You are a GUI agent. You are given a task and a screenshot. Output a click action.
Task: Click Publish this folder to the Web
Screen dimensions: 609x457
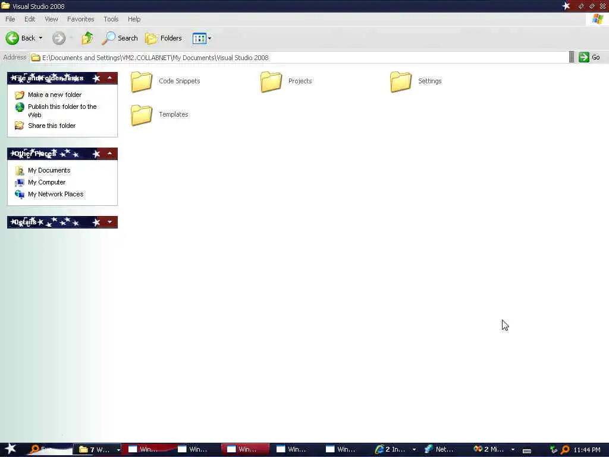(62, 111)
